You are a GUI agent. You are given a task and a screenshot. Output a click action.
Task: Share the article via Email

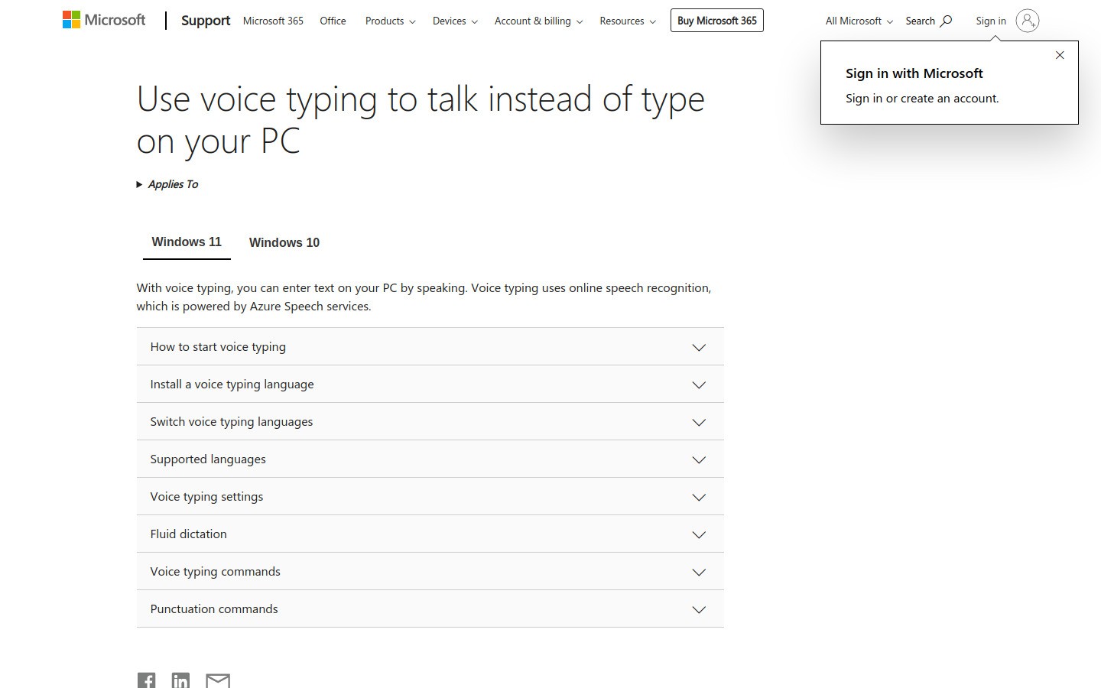pyautogui.click(x=218, y=680)
